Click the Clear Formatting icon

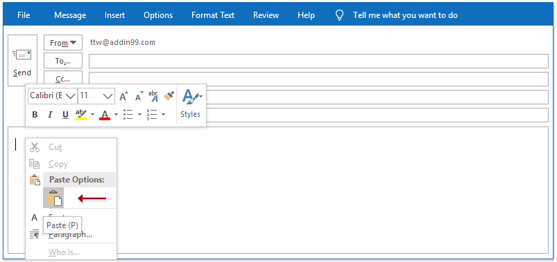[x=153, y=96]
